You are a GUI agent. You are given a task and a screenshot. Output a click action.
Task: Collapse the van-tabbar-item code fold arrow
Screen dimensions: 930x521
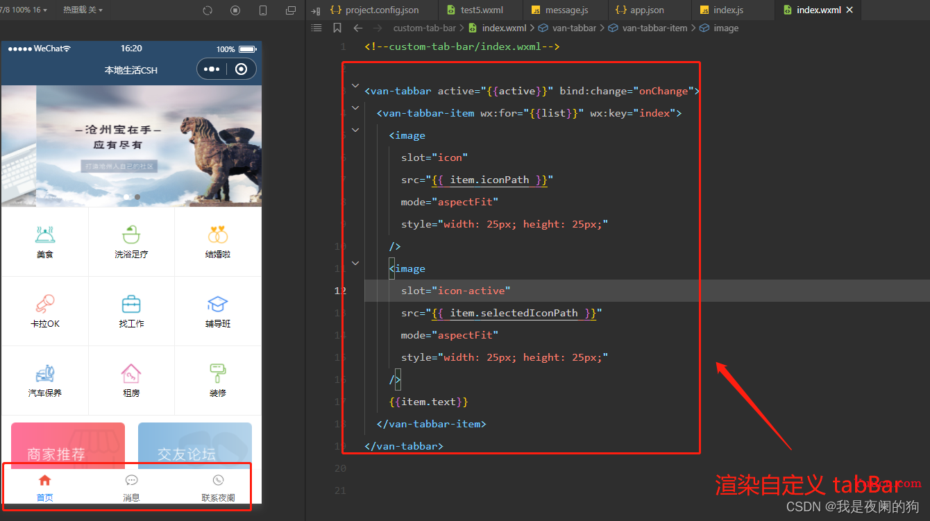pyautogui.click(x=355, y=108)
